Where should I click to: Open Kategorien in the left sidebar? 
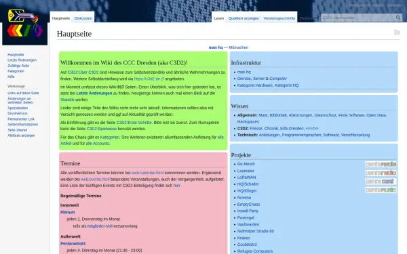[16, 71]
